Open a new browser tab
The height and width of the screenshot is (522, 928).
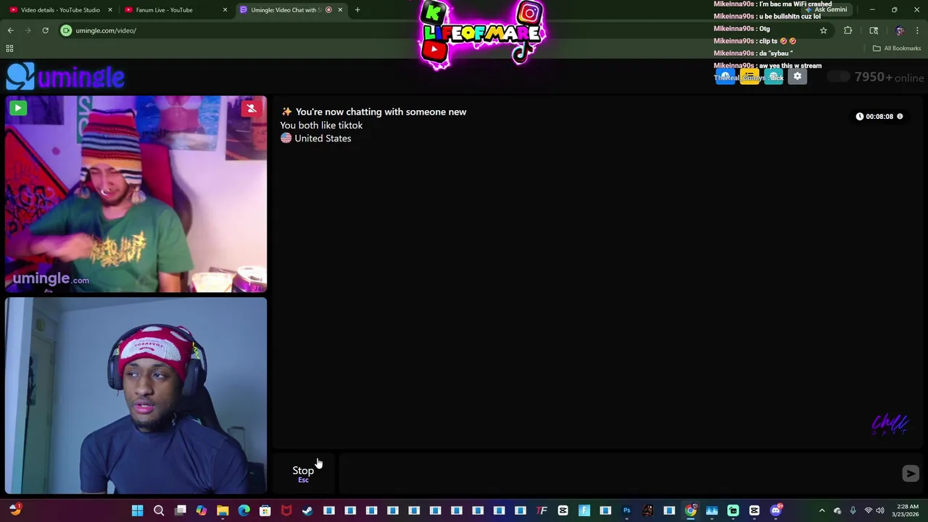pos(357,10)
